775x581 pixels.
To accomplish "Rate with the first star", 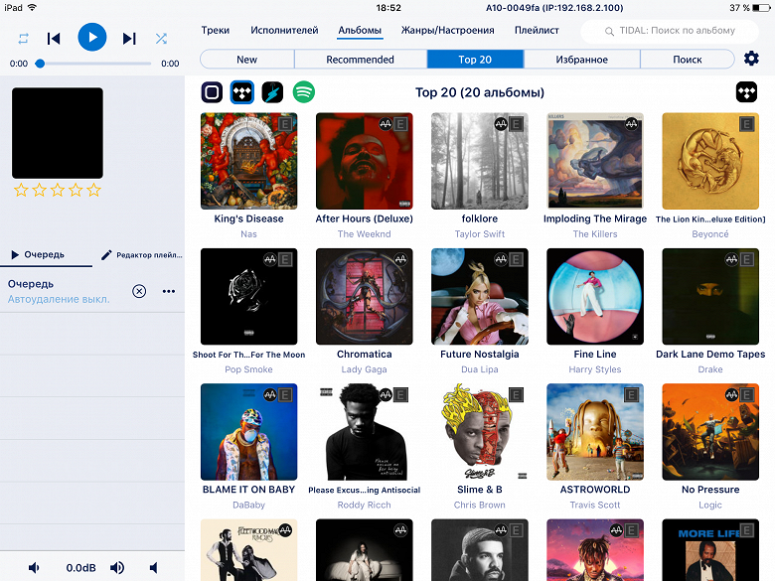I will point(21,191).
